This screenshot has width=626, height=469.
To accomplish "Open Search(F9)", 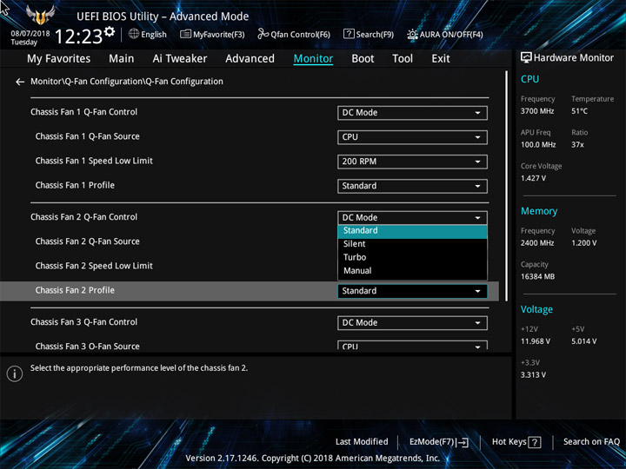I will pyautogui.click(x=369, y=34).
